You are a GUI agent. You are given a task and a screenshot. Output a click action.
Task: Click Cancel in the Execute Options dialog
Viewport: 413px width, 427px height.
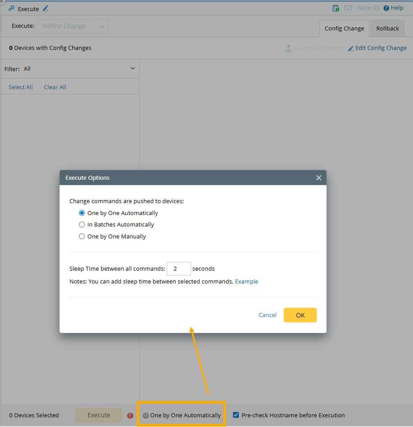click(x=267, y=315)
